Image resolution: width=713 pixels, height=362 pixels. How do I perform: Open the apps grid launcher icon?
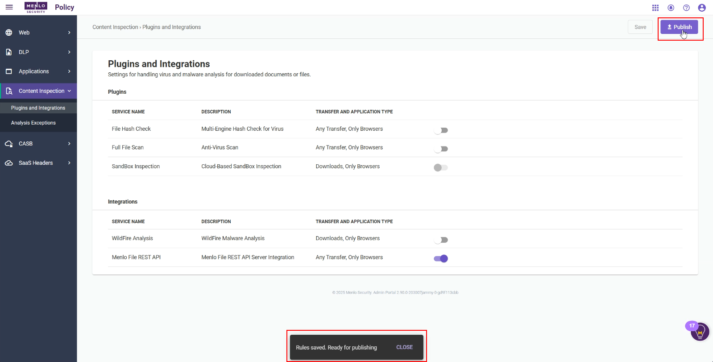[655, 8]
